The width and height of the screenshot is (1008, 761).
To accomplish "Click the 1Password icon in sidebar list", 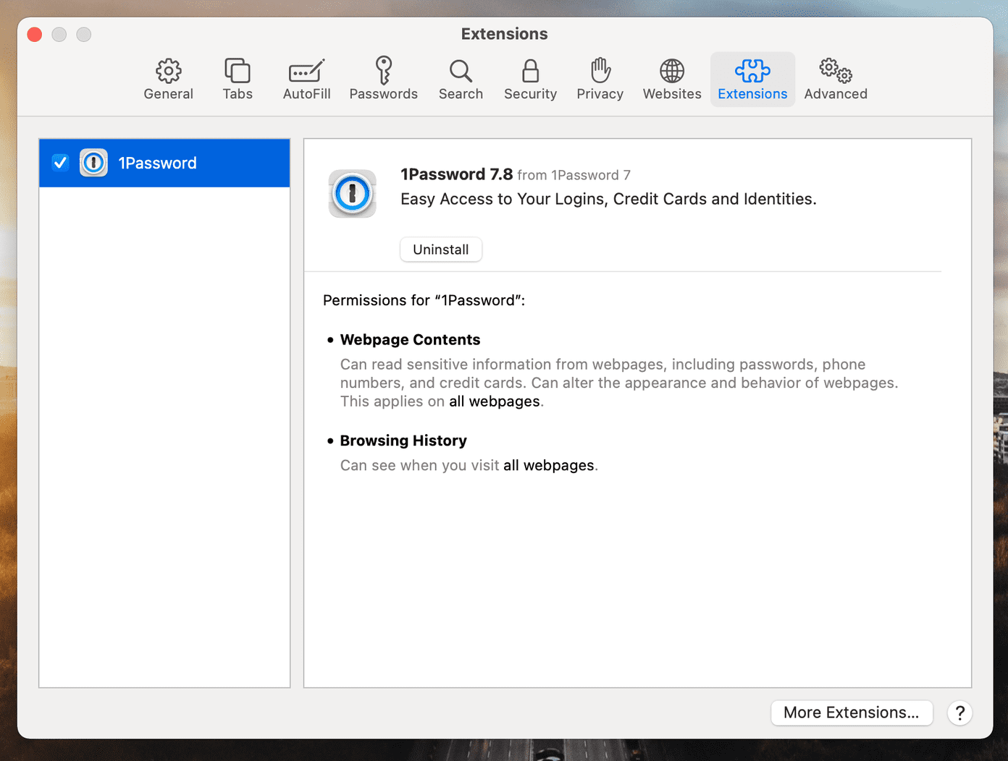I will (93, 163).
